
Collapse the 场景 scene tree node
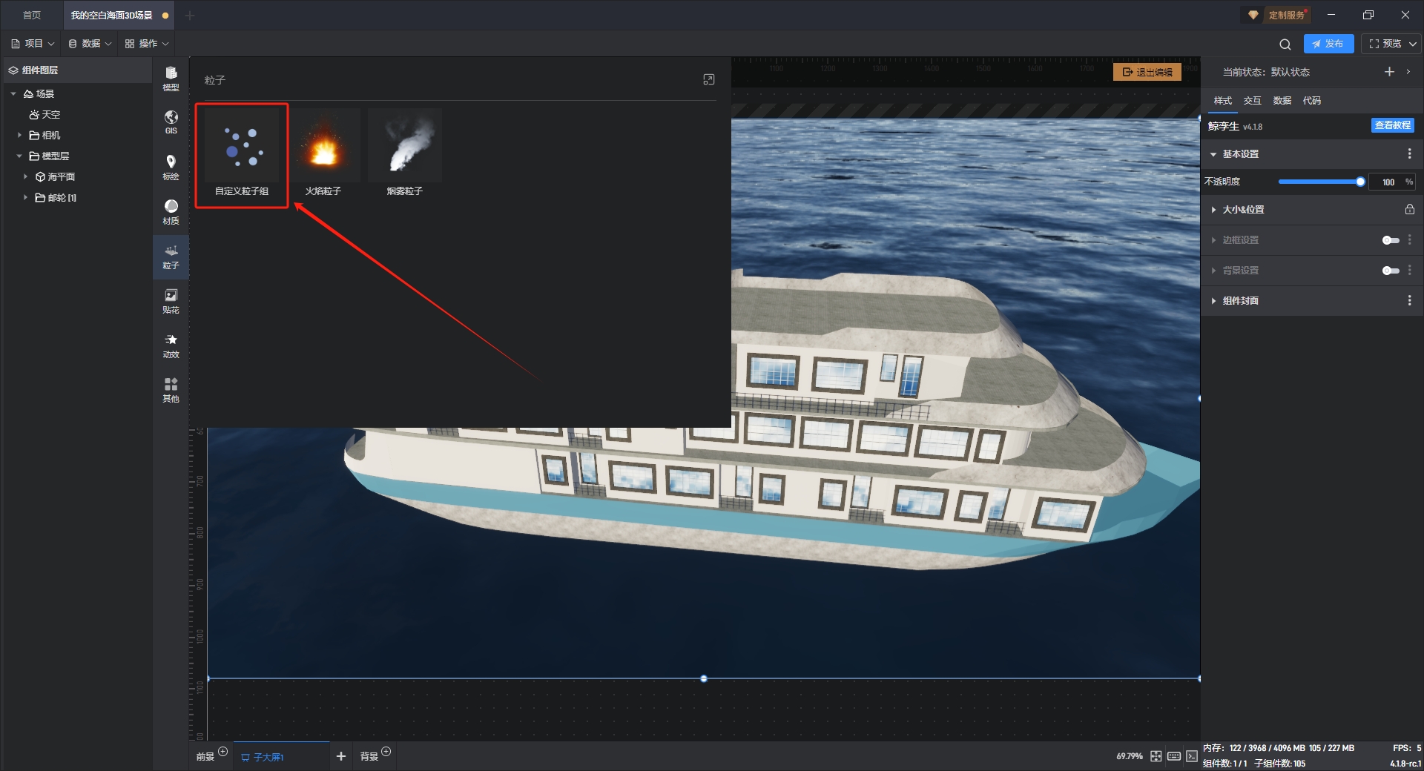click(13, 93)
